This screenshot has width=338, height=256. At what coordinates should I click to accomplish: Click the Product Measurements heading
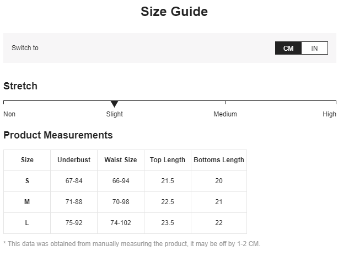click(x=58, y=135)
